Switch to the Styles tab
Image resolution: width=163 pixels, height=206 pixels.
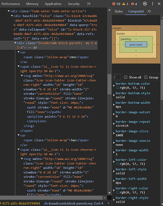(x=118, y=11)
